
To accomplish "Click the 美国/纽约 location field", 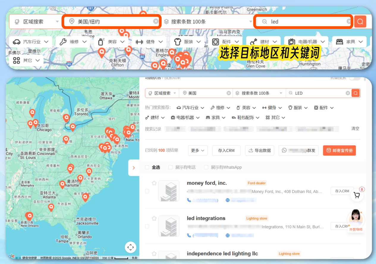I will (112, 21).
